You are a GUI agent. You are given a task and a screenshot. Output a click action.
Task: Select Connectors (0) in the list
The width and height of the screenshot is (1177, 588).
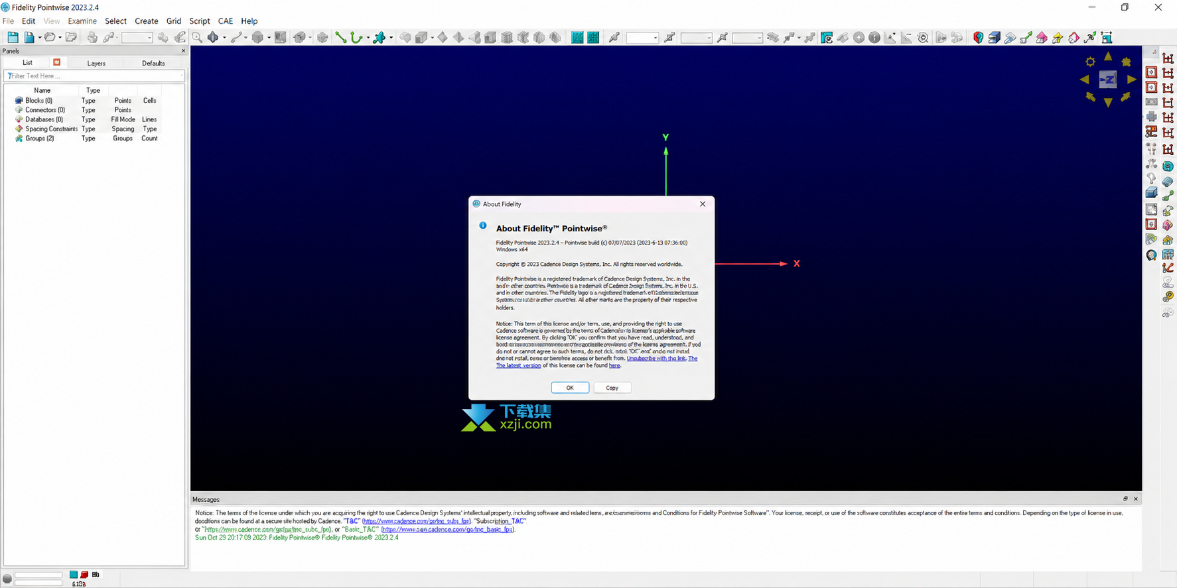45,110
